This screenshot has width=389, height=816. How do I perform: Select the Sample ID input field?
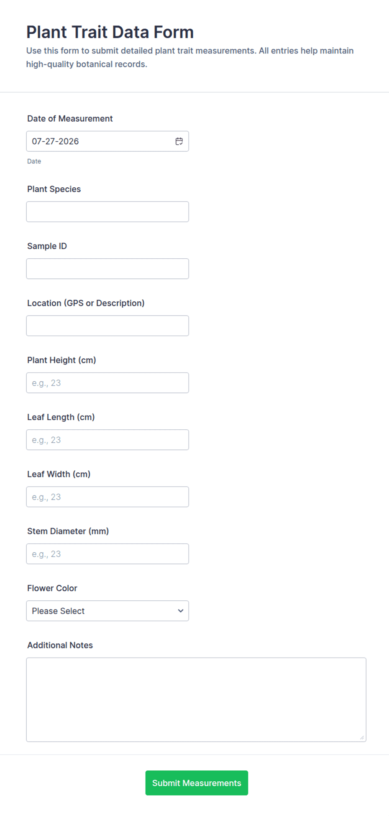tap(107, 269)
